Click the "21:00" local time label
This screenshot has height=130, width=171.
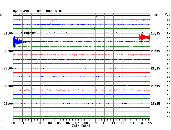pyautogui.click(x=8, y=33)
